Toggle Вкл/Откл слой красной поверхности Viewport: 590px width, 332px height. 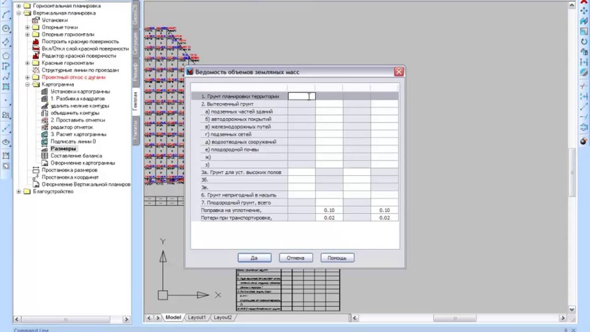point(85,48)
